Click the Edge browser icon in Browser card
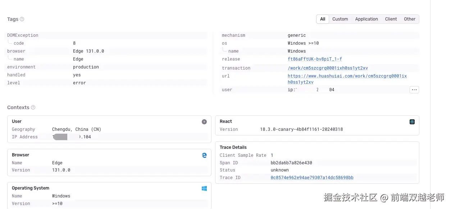The height and width of the screenshot is (209, 451). [x=204, y=155]
